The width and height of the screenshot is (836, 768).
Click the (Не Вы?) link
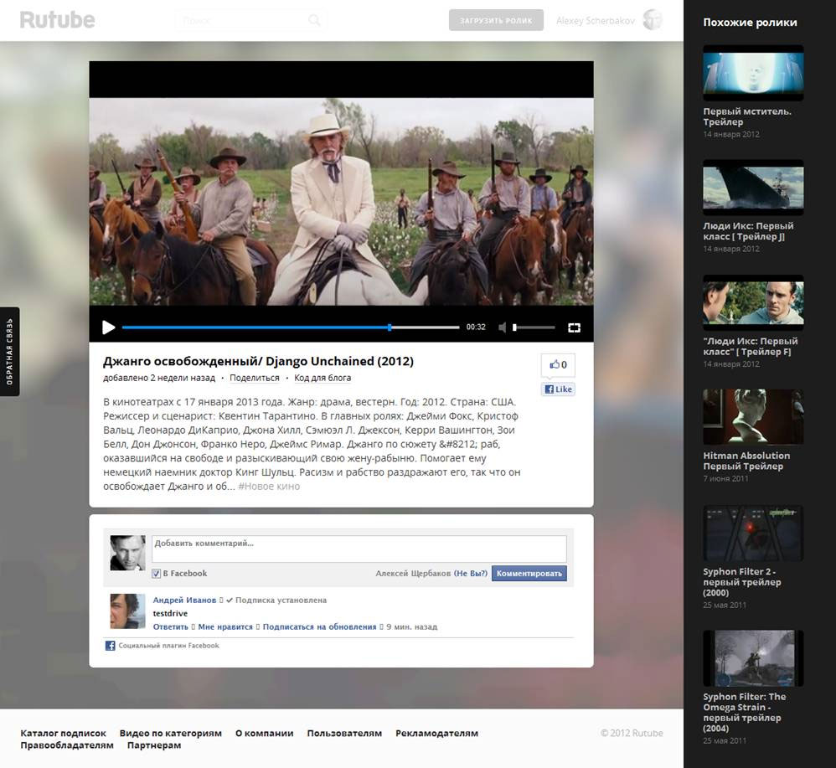470,574
